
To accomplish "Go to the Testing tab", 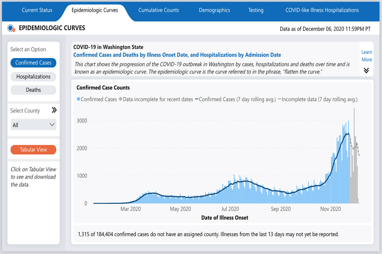I will click(x=256, y=10).
